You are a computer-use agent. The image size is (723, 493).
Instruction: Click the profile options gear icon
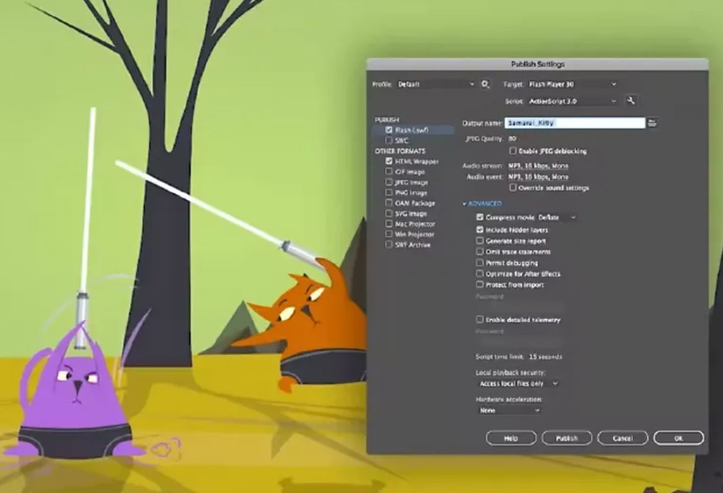click(484, 84)
